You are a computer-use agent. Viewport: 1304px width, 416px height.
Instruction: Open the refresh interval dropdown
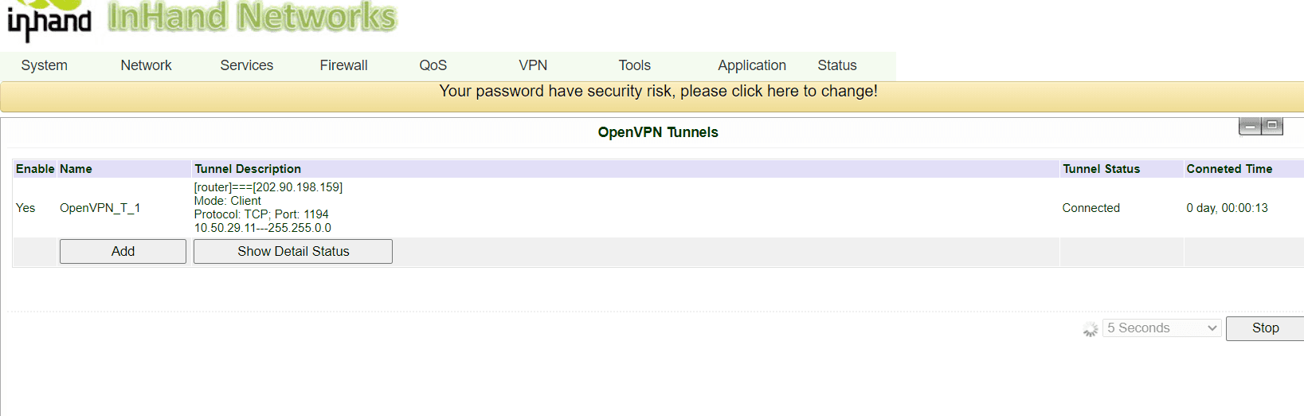coord(1161,328)
